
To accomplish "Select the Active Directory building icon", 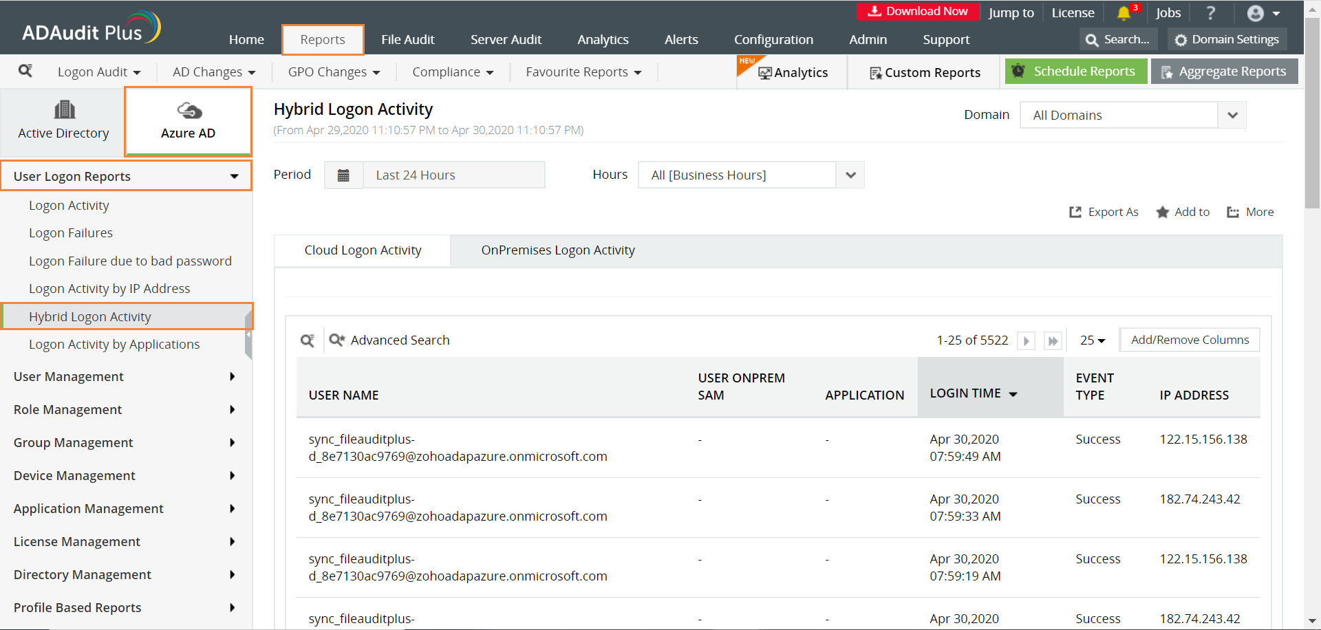I will (x=64, y=109).
